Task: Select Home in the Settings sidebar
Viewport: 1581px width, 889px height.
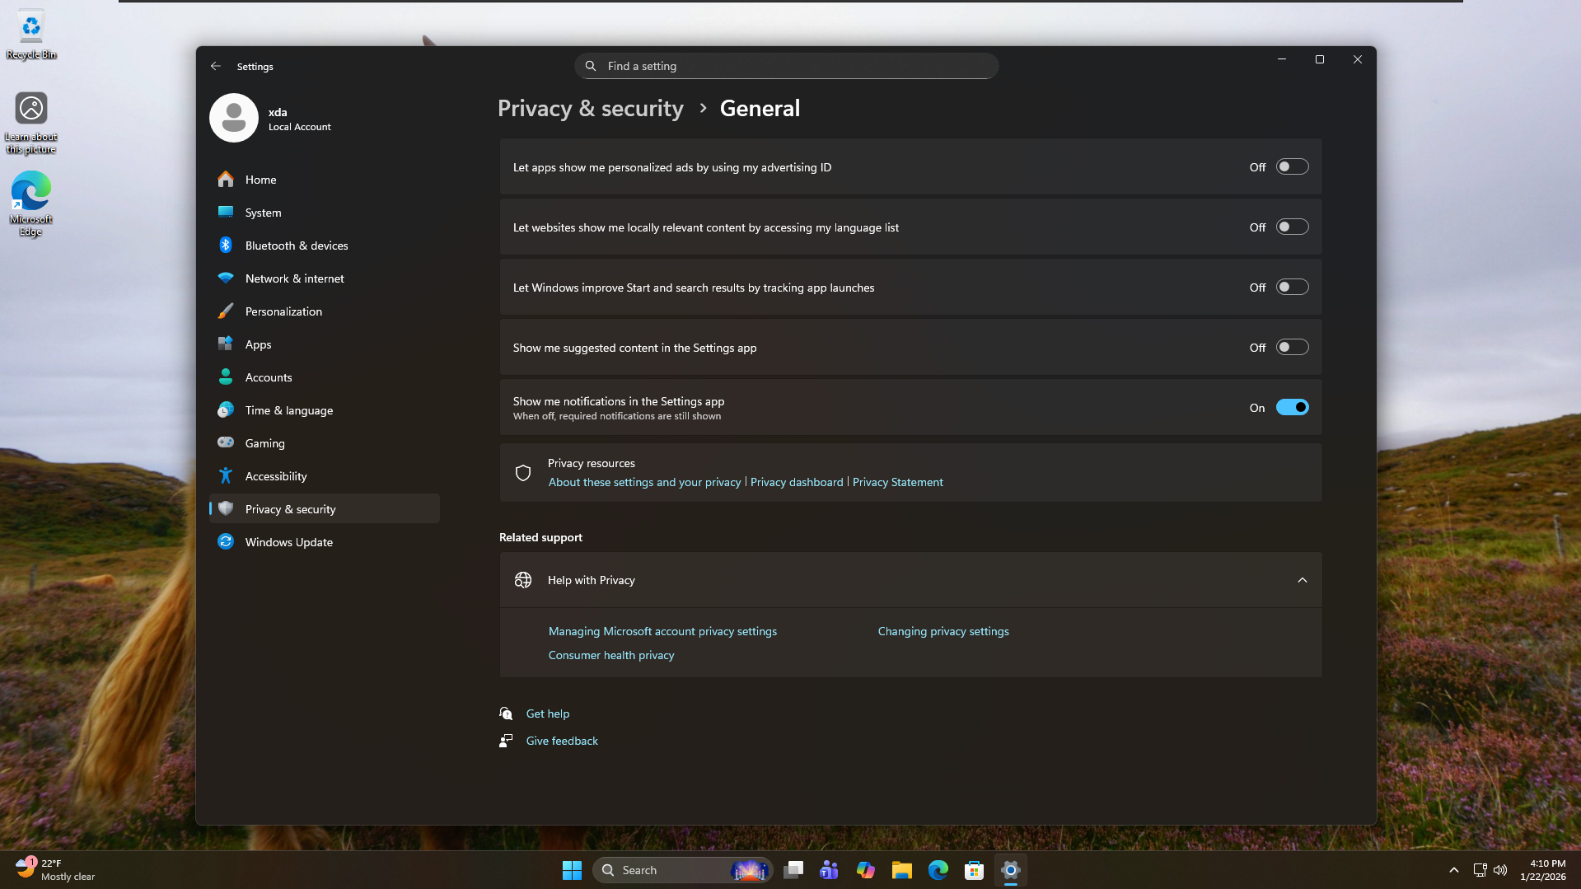Action: pos(325,180)
